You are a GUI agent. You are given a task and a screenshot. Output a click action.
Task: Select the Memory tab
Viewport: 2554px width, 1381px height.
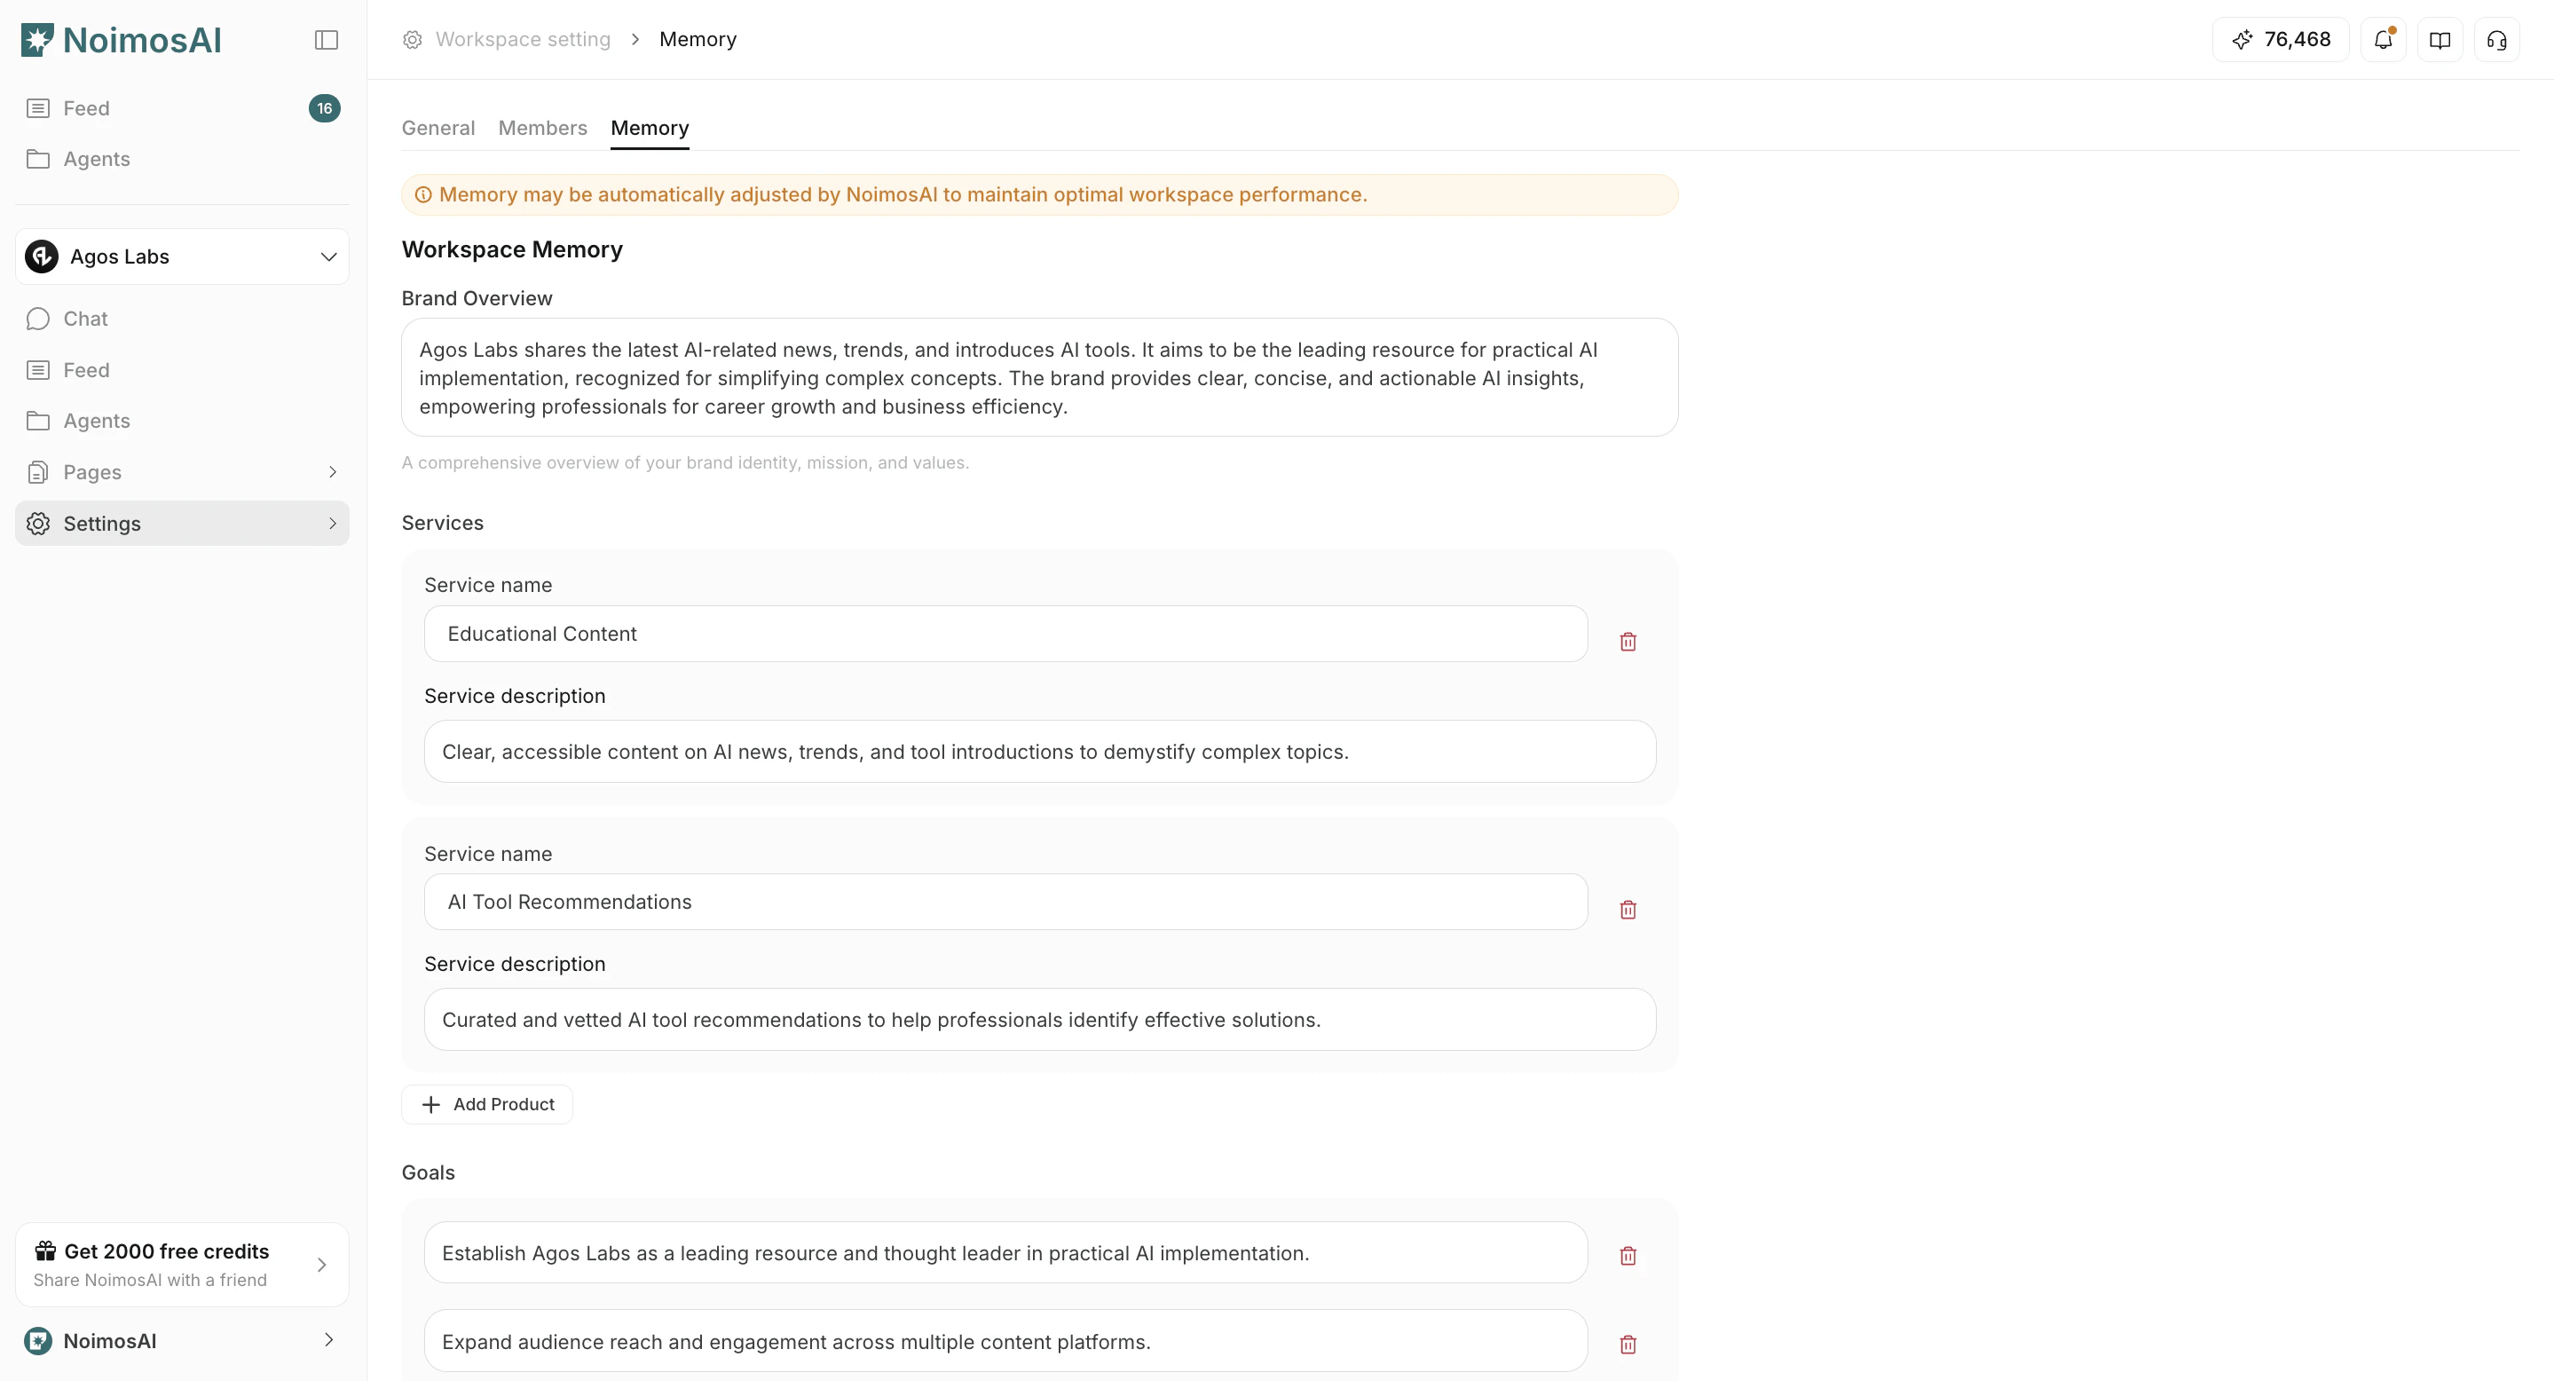(650, 128)
